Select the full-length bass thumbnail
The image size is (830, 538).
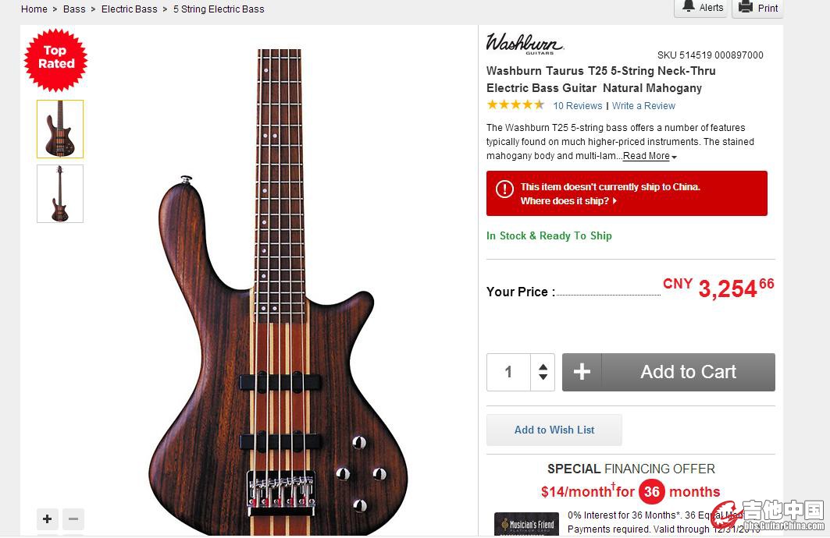pyautogui.click(x=60, y=193)
